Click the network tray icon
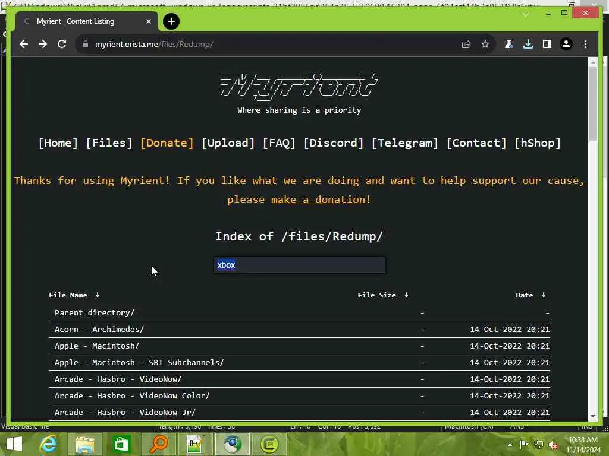 pos(539,444)
